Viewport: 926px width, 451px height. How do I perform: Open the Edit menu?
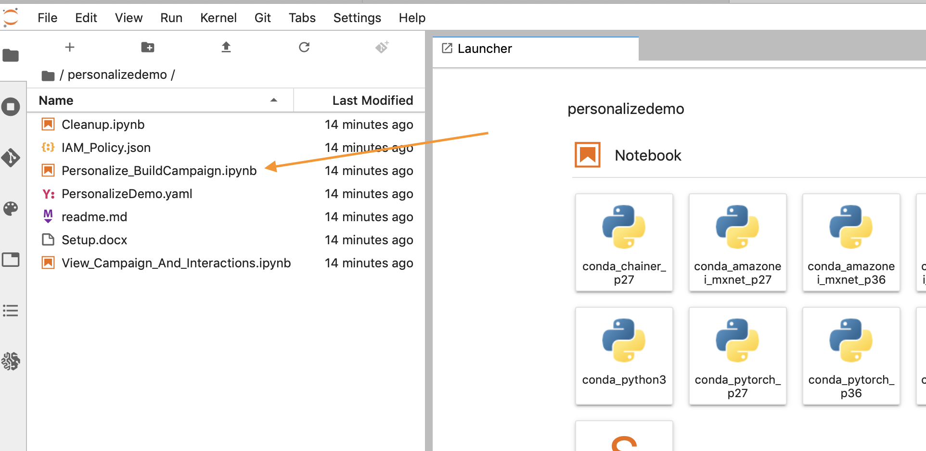click(86, 18)
